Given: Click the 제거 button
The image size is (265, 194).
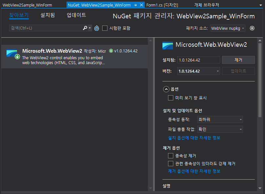Looking at the screenshot, I should tap(238, 60).
